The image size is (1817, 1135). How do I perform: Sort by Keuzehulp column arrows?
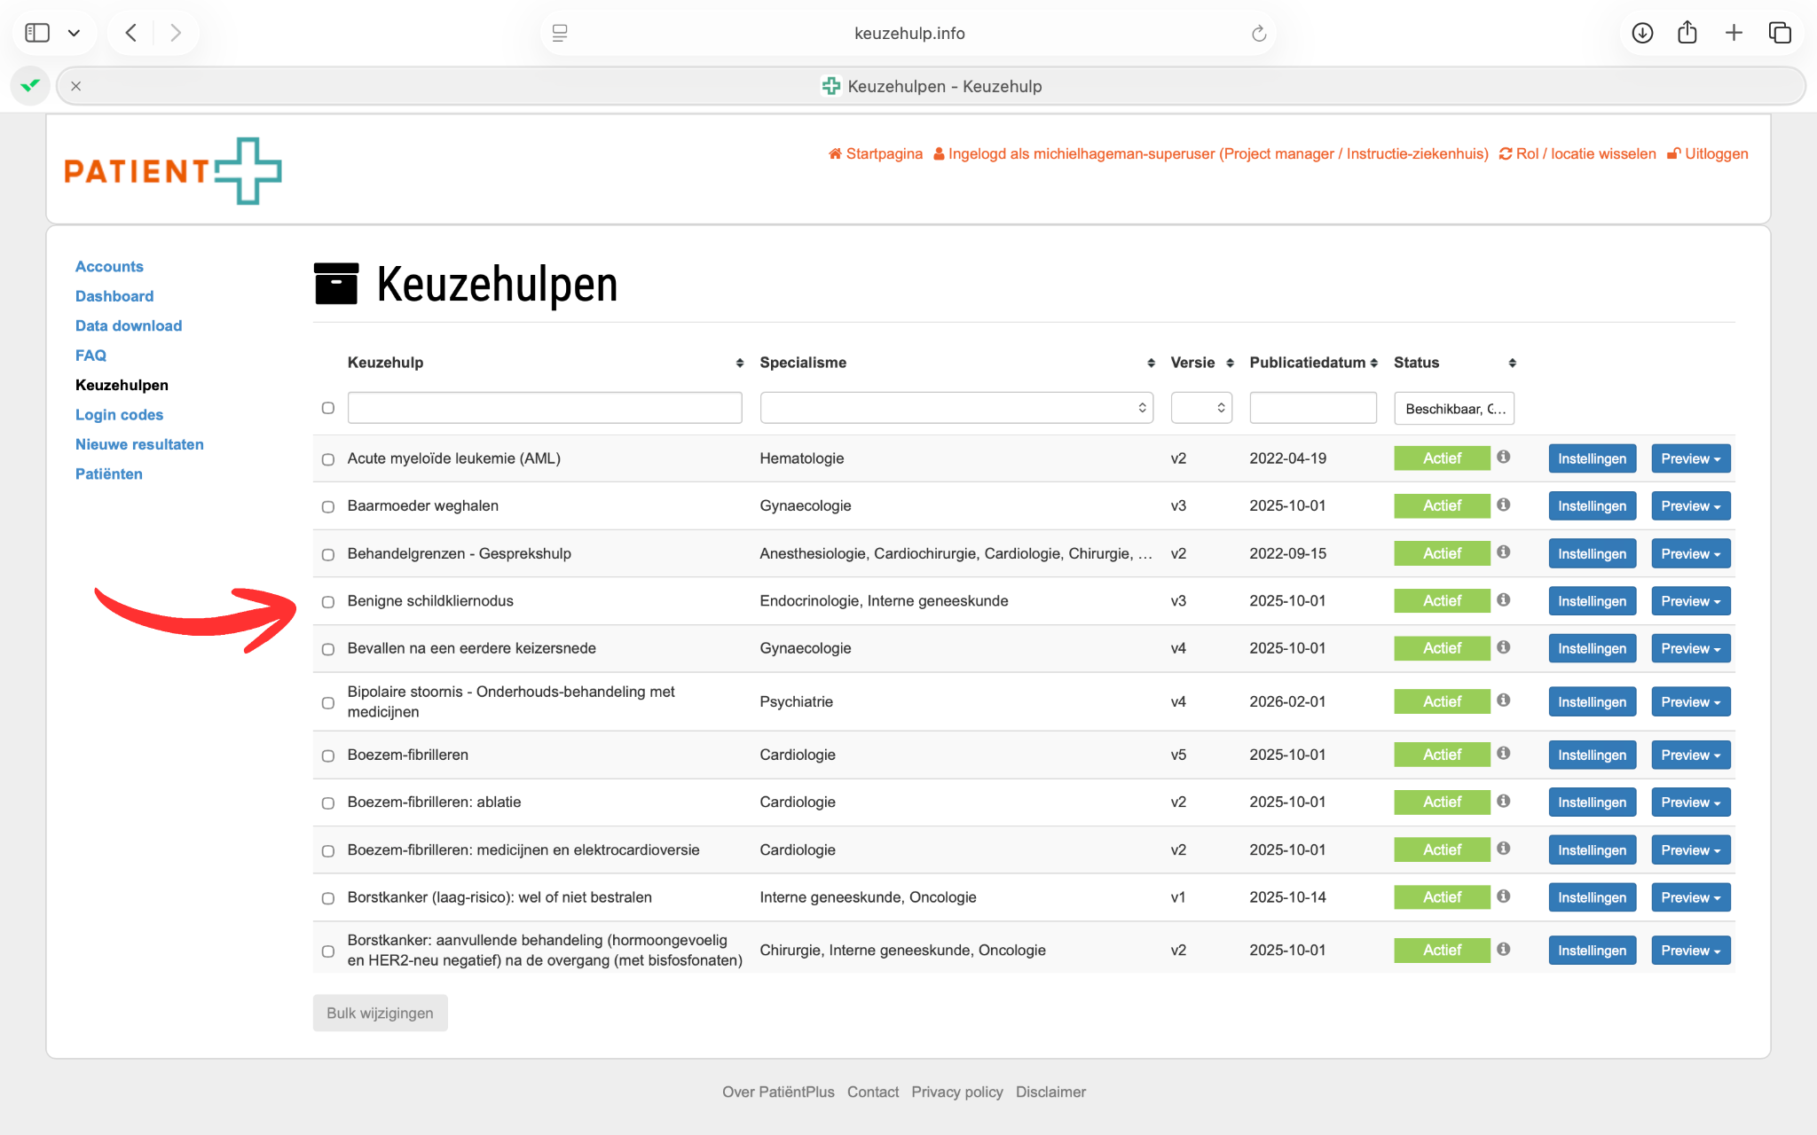(x=739, y=363)
